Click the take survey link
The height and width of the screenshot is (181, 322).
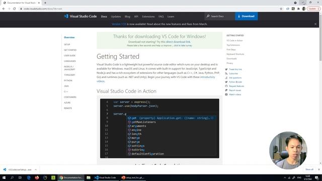click(183, 46)
